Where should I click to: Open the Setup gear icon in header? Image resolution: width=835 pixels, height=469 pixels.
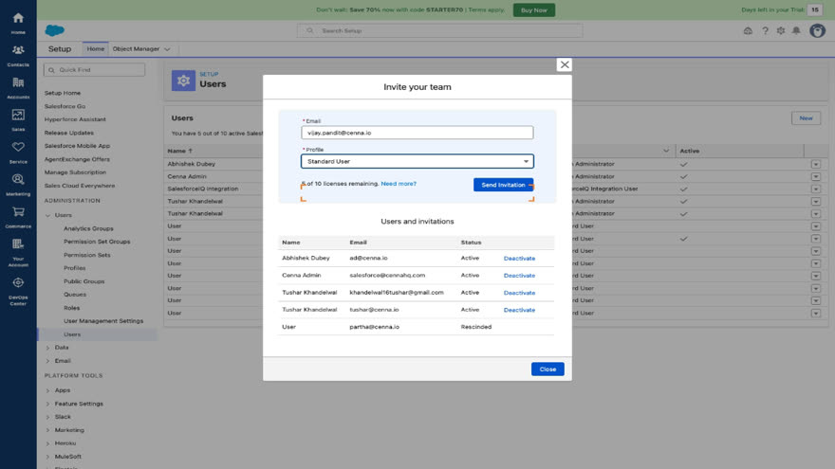tap(781, 31)
